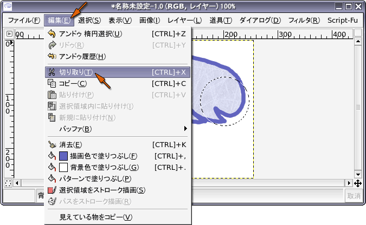366x225 pixels.
Task: Click the stroke icon beside 選択領域をストローク描画
Action: pyautogui.click(x=52, y=190)
